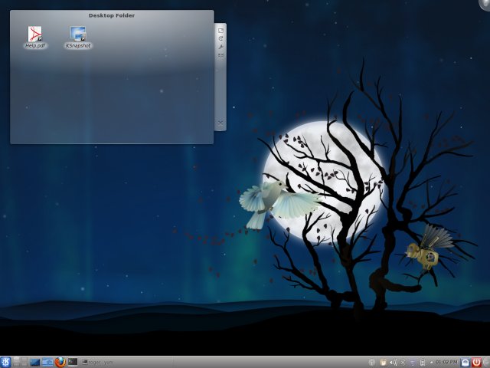Click the device notifier tray icon
Screen dimensions: 490x368
pyautogui.click(x=423, y=363)
